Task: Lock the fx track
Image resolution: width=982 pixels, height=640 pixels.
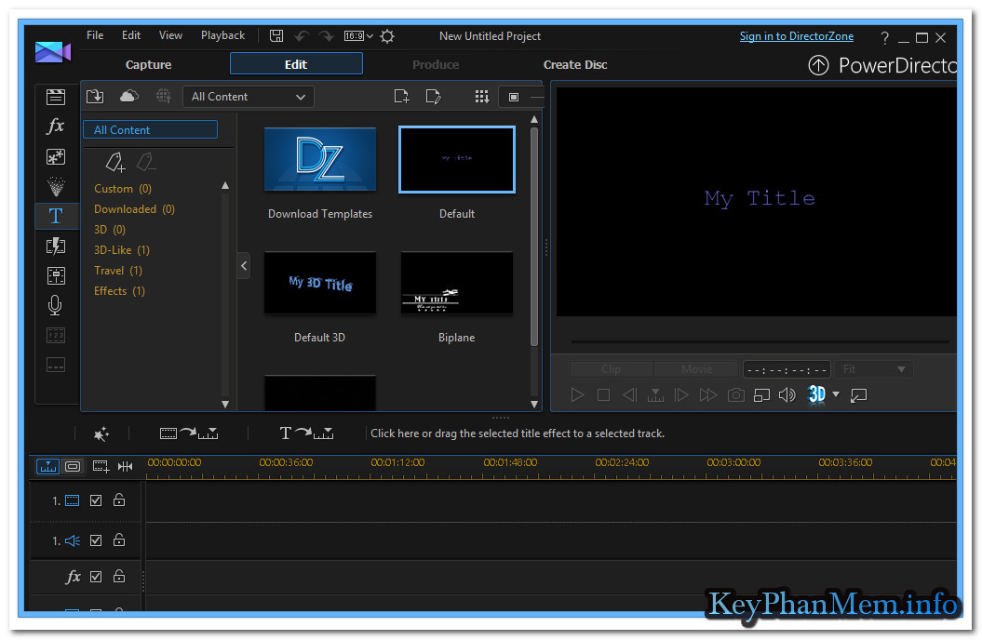Action: pos(119,576)
